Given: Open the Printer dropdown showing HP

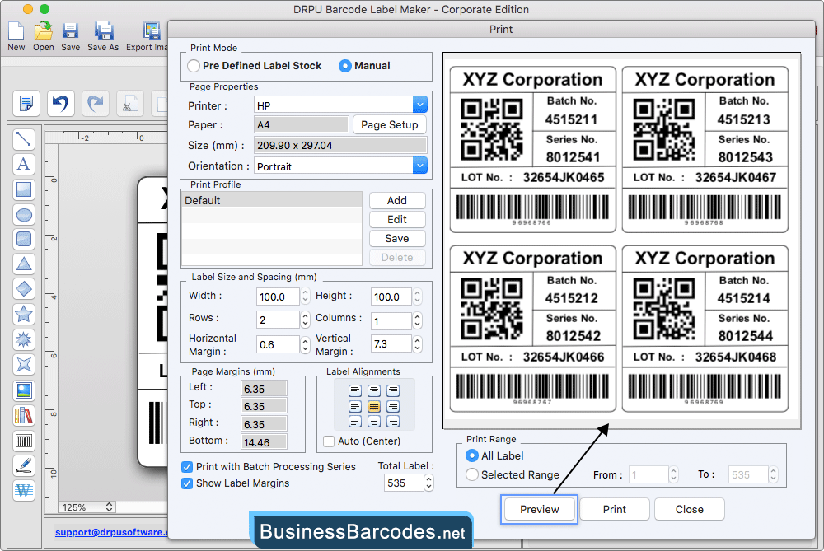Looking at the screenshot, I should click(420, 105).
